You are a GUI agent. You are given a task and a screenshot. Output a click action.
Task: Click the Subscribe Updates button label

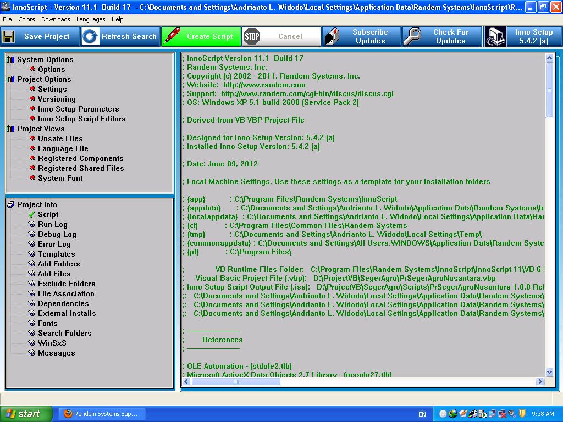370,37
